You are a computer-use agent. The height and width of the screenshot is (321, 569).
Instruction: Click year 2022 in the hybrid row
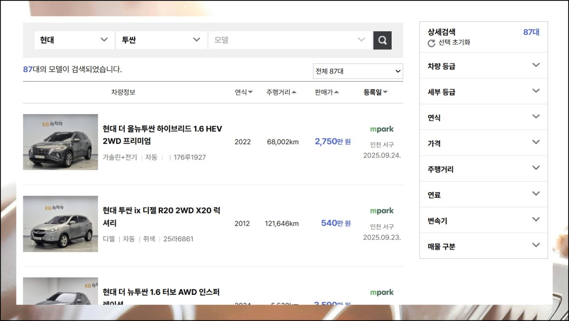pos(242,142)
